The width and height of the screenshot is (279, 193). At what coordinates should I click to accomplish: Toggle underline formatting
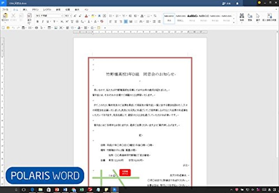(x=47, y=22)
